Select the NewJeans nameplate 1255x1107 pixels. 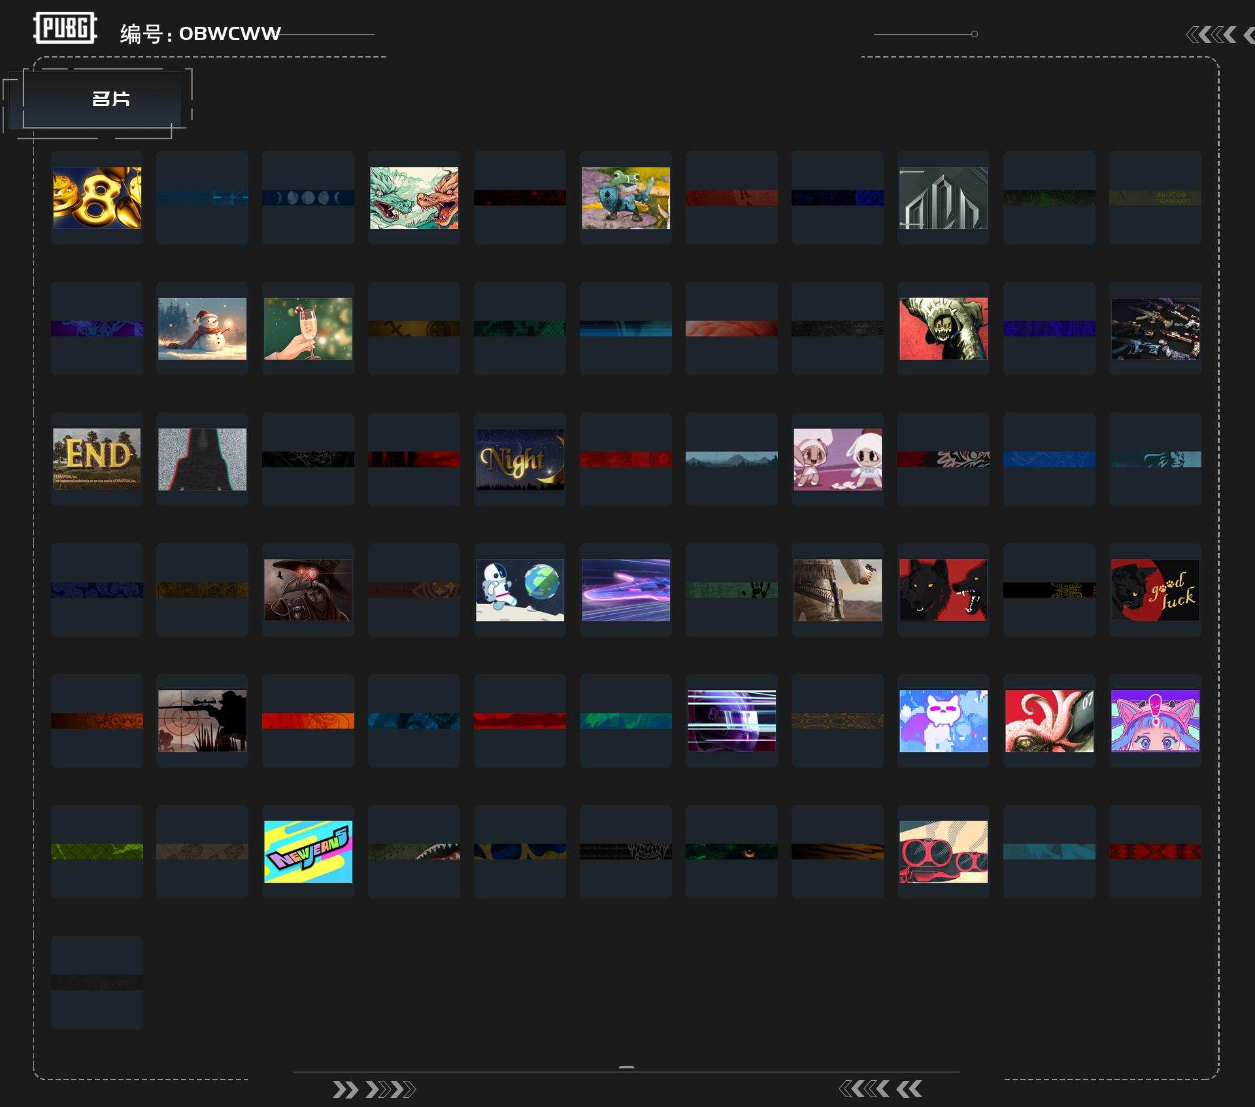click(x=308, y=852)
